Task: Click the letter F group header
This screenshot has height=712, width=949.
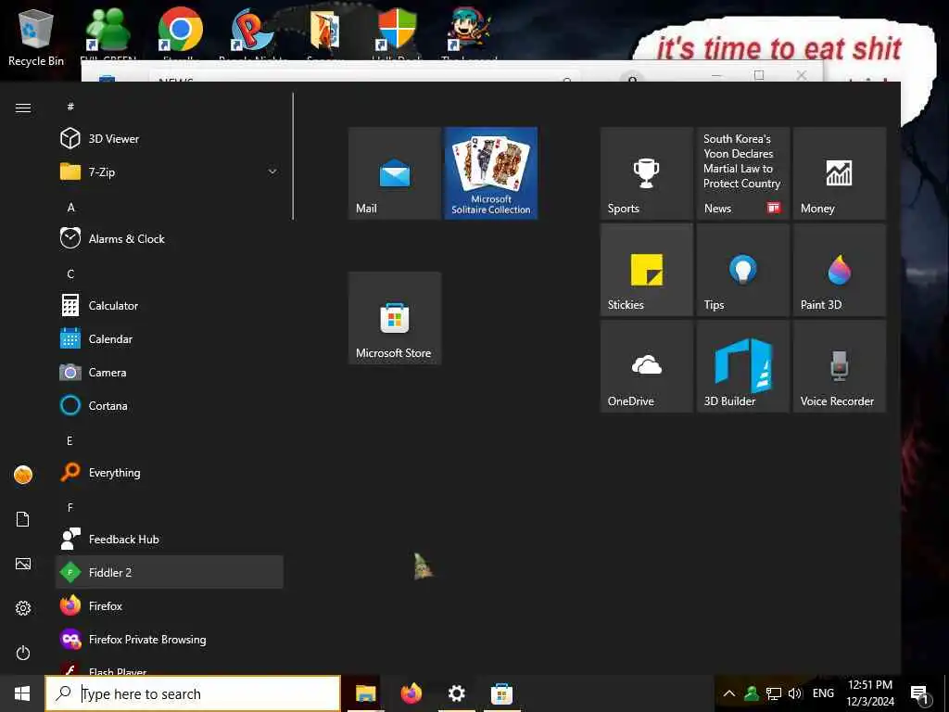Action: (x=70, y=507)
